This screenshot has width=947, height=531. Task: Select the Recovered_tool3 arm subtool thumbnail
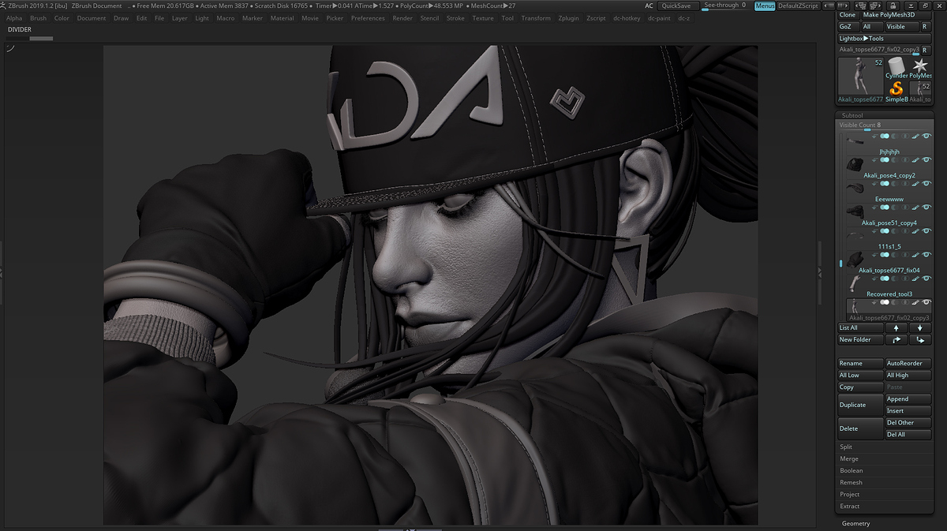(855, 283)
